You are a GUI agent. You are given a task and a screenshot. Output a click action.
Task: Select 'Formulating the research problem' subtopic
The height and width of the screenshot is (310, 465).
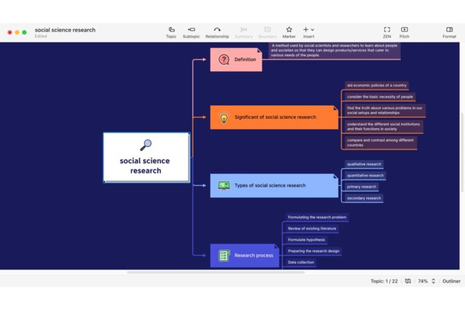tap(317, 217)
